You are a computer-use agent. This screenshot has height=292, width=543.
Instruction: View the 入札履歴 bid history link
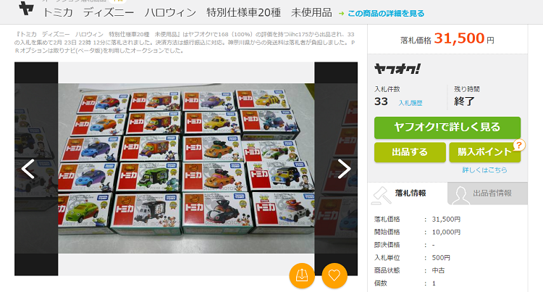tap(410, 103)
